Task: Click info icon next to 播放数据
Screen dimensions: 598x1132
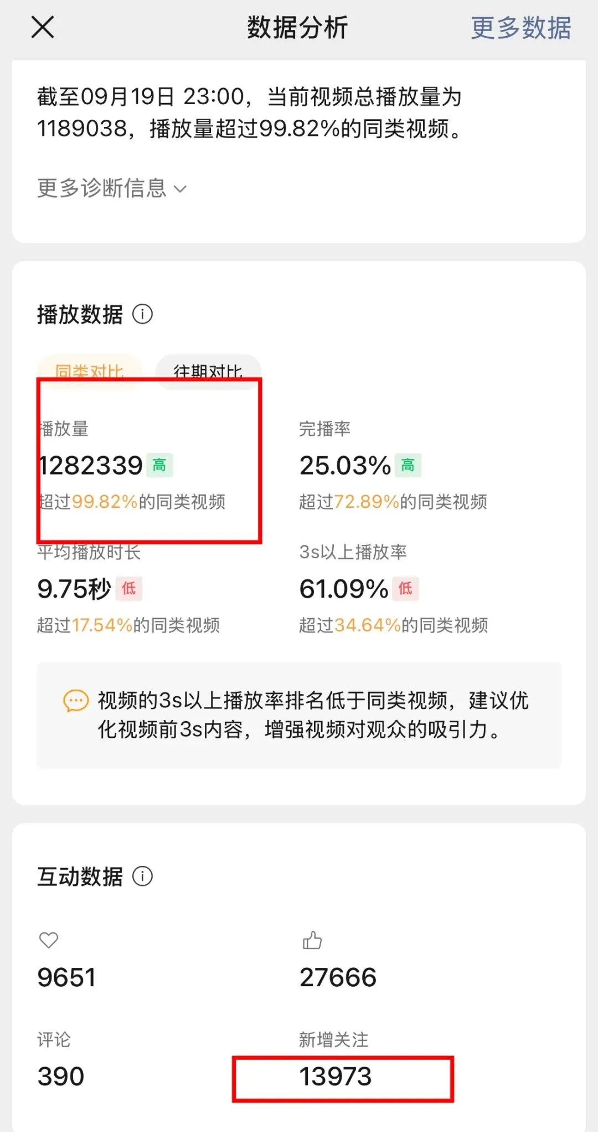Action: [142, 314]
